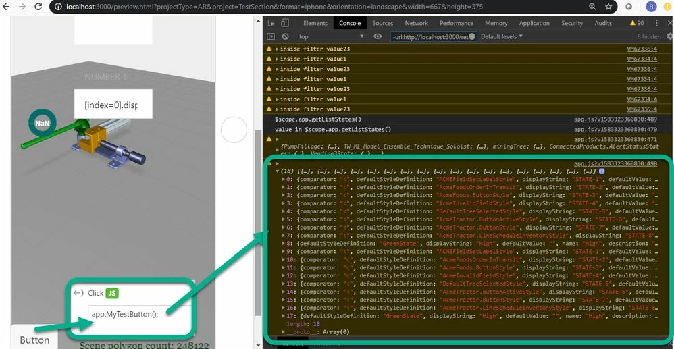Open the Default levels dropdown
Screen dimensions: 674x349
(x=502, y=37)
